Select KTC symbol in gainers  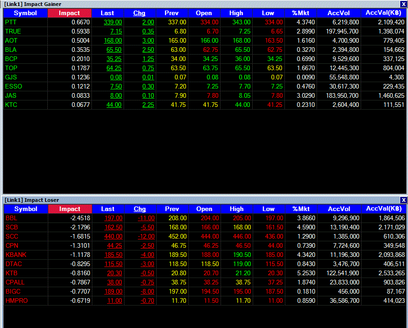click(11, 105)
